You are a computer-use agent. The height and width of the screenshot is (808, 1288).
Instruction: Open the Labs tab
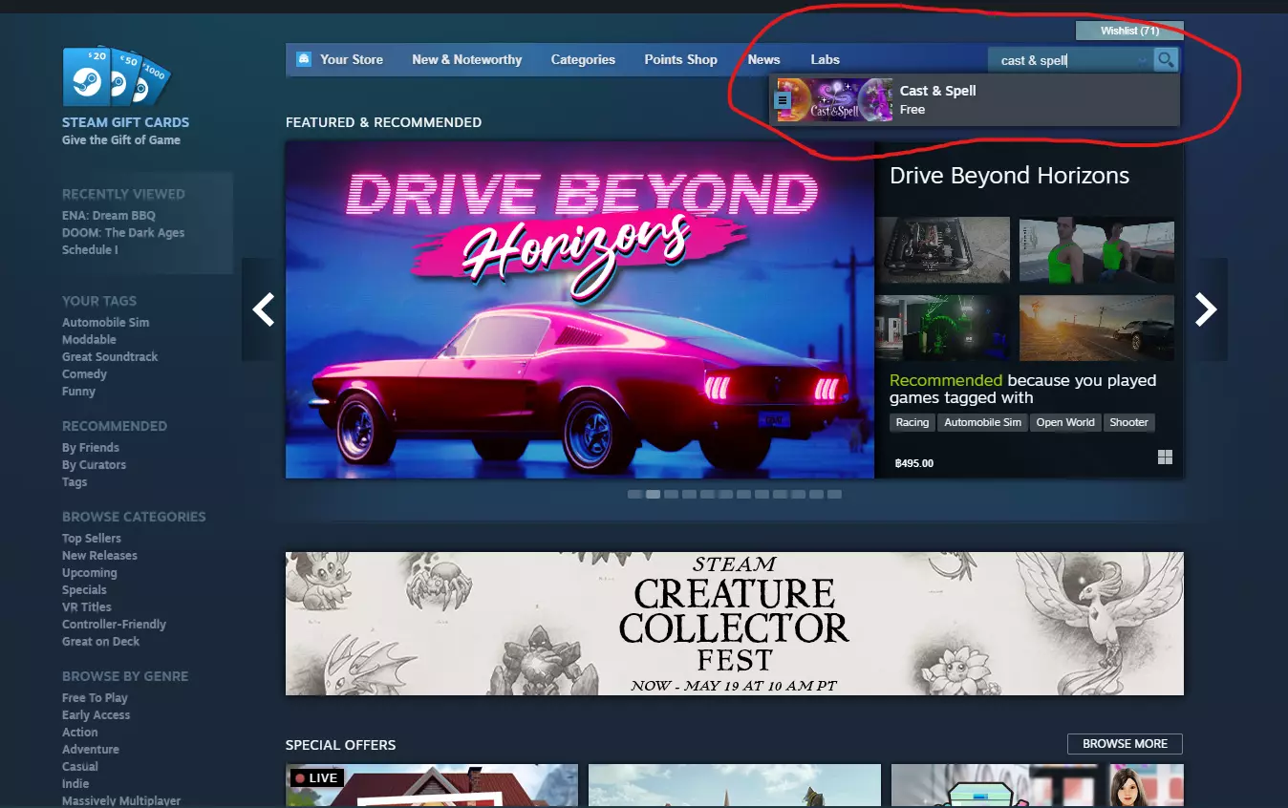coord(826,59)
